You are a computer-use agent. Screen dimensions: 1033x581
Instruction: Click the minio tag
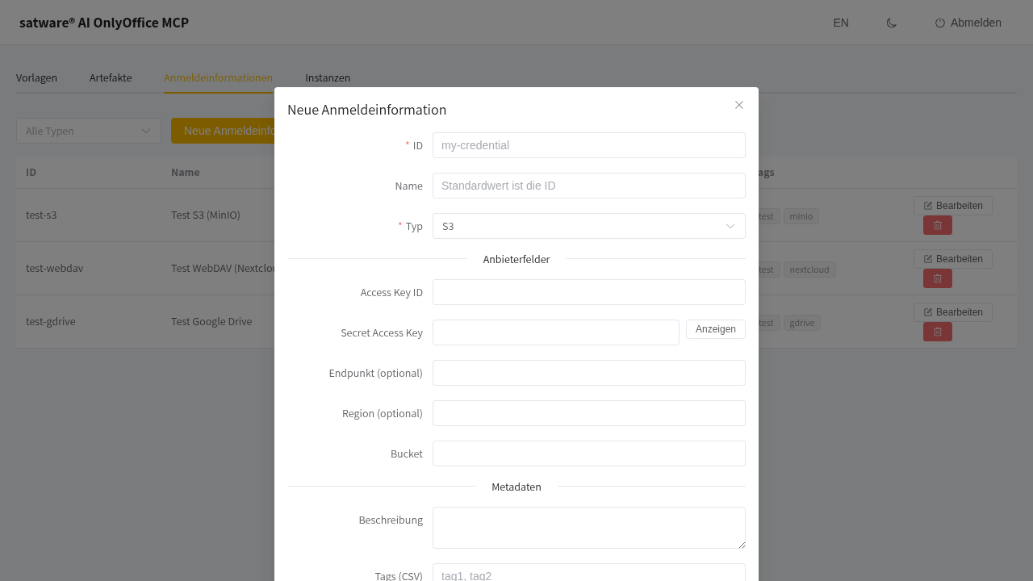[801, 216]
